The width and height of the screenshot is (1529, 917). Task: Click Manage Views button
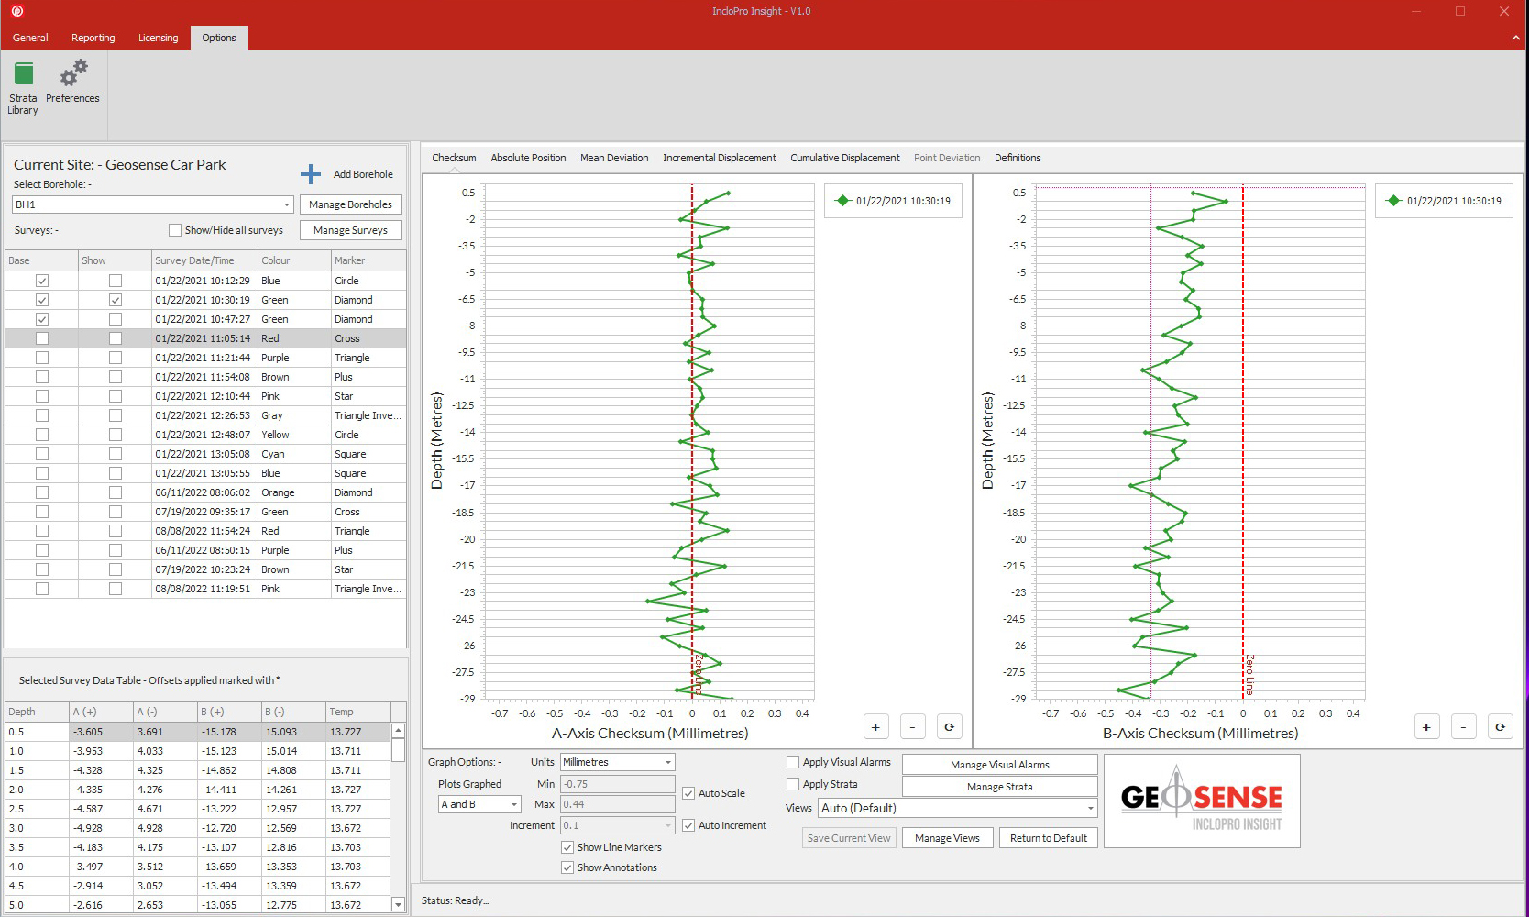click(x=947, y=838)
